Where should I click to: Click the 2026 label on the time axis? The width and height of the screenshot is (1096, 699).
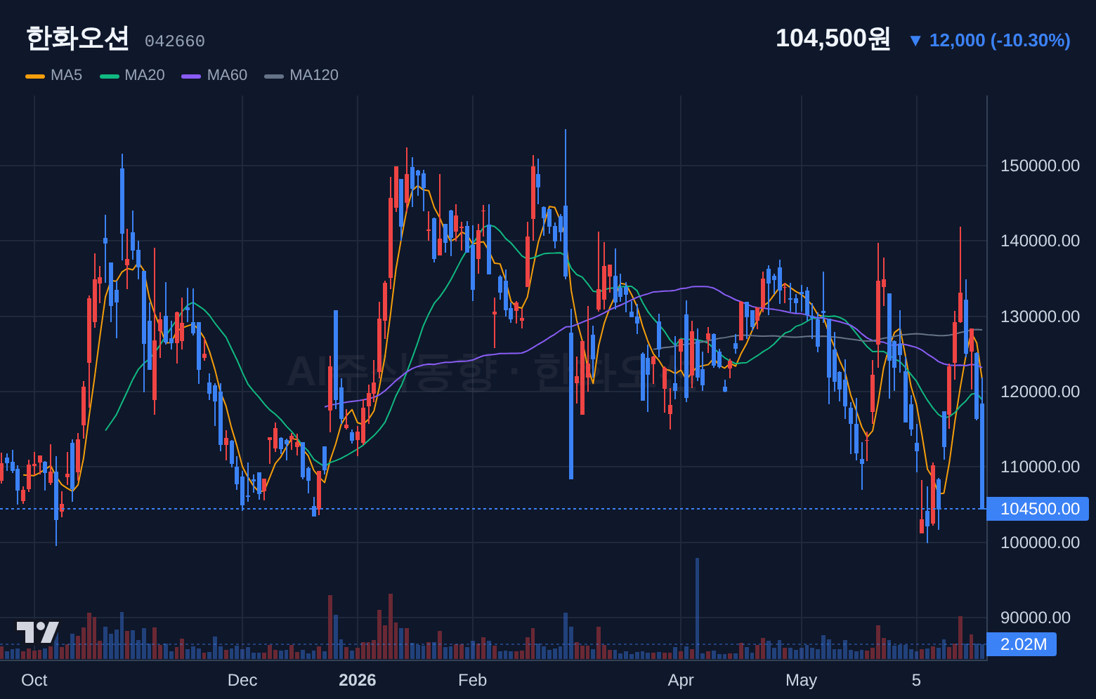click(x=358, y=680)
